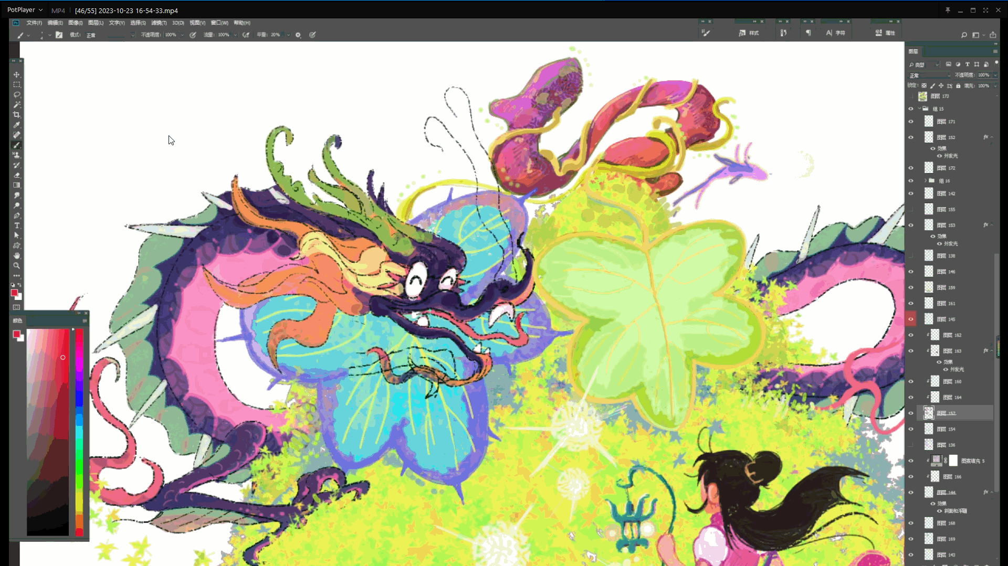Open the 文件(F) menu
The width and height of the screenshot is (1008, 566).
34,23
